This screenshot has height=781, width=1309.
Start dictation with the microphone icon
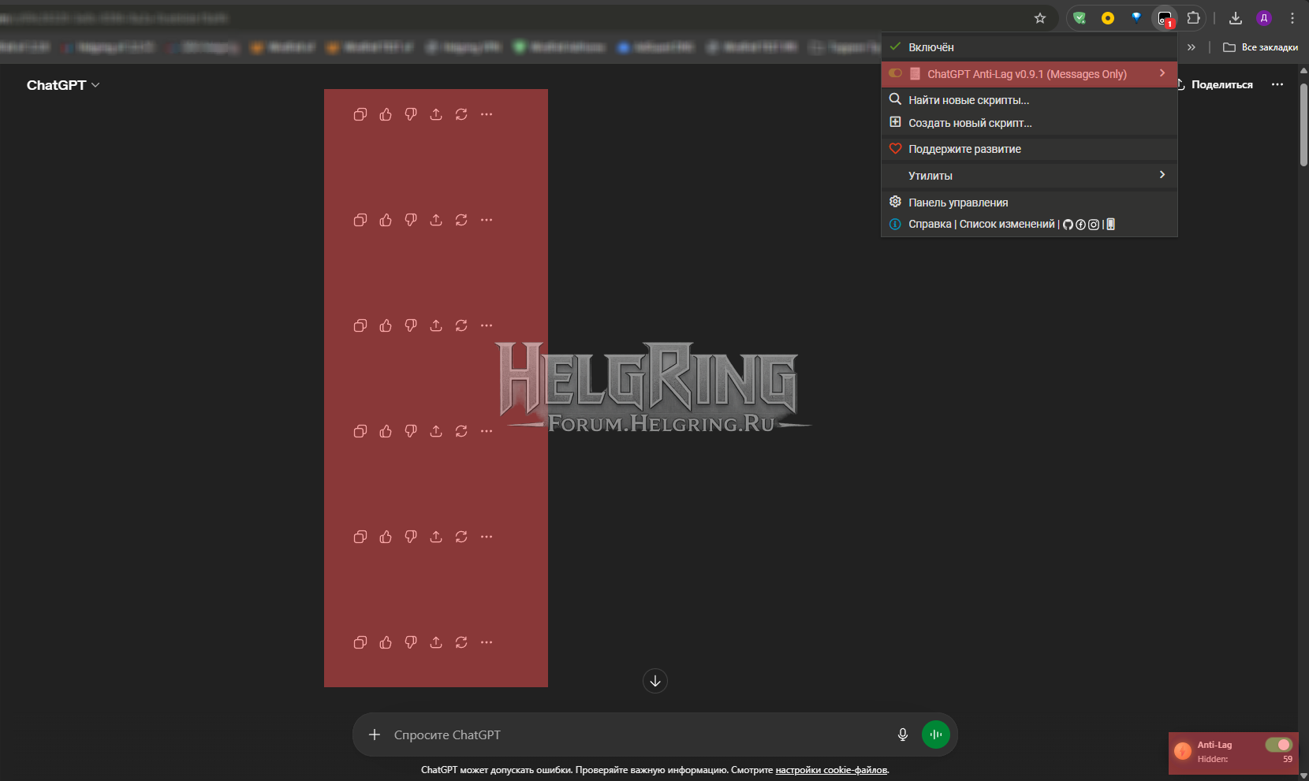point(903,735)
